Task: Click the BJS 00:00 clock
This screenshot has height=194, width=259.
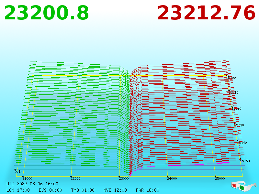Action: 51,190
